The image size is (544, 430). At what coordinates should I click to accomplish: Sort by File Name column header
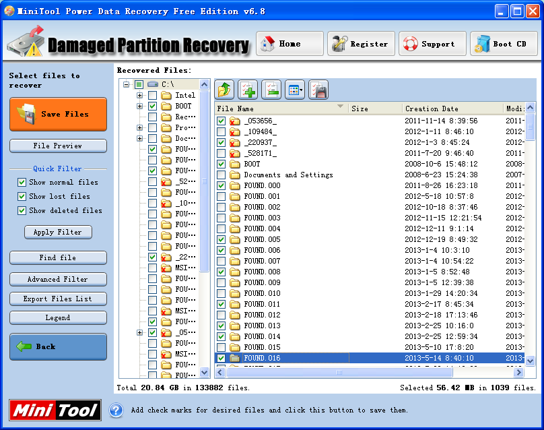click(x=281, y=109)
